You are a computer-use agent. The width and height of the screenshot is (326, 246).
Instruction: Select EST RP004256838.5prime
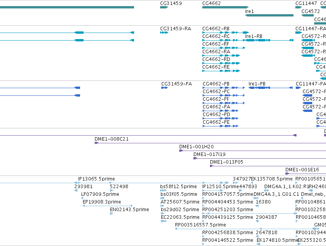[x=228, y=233]
